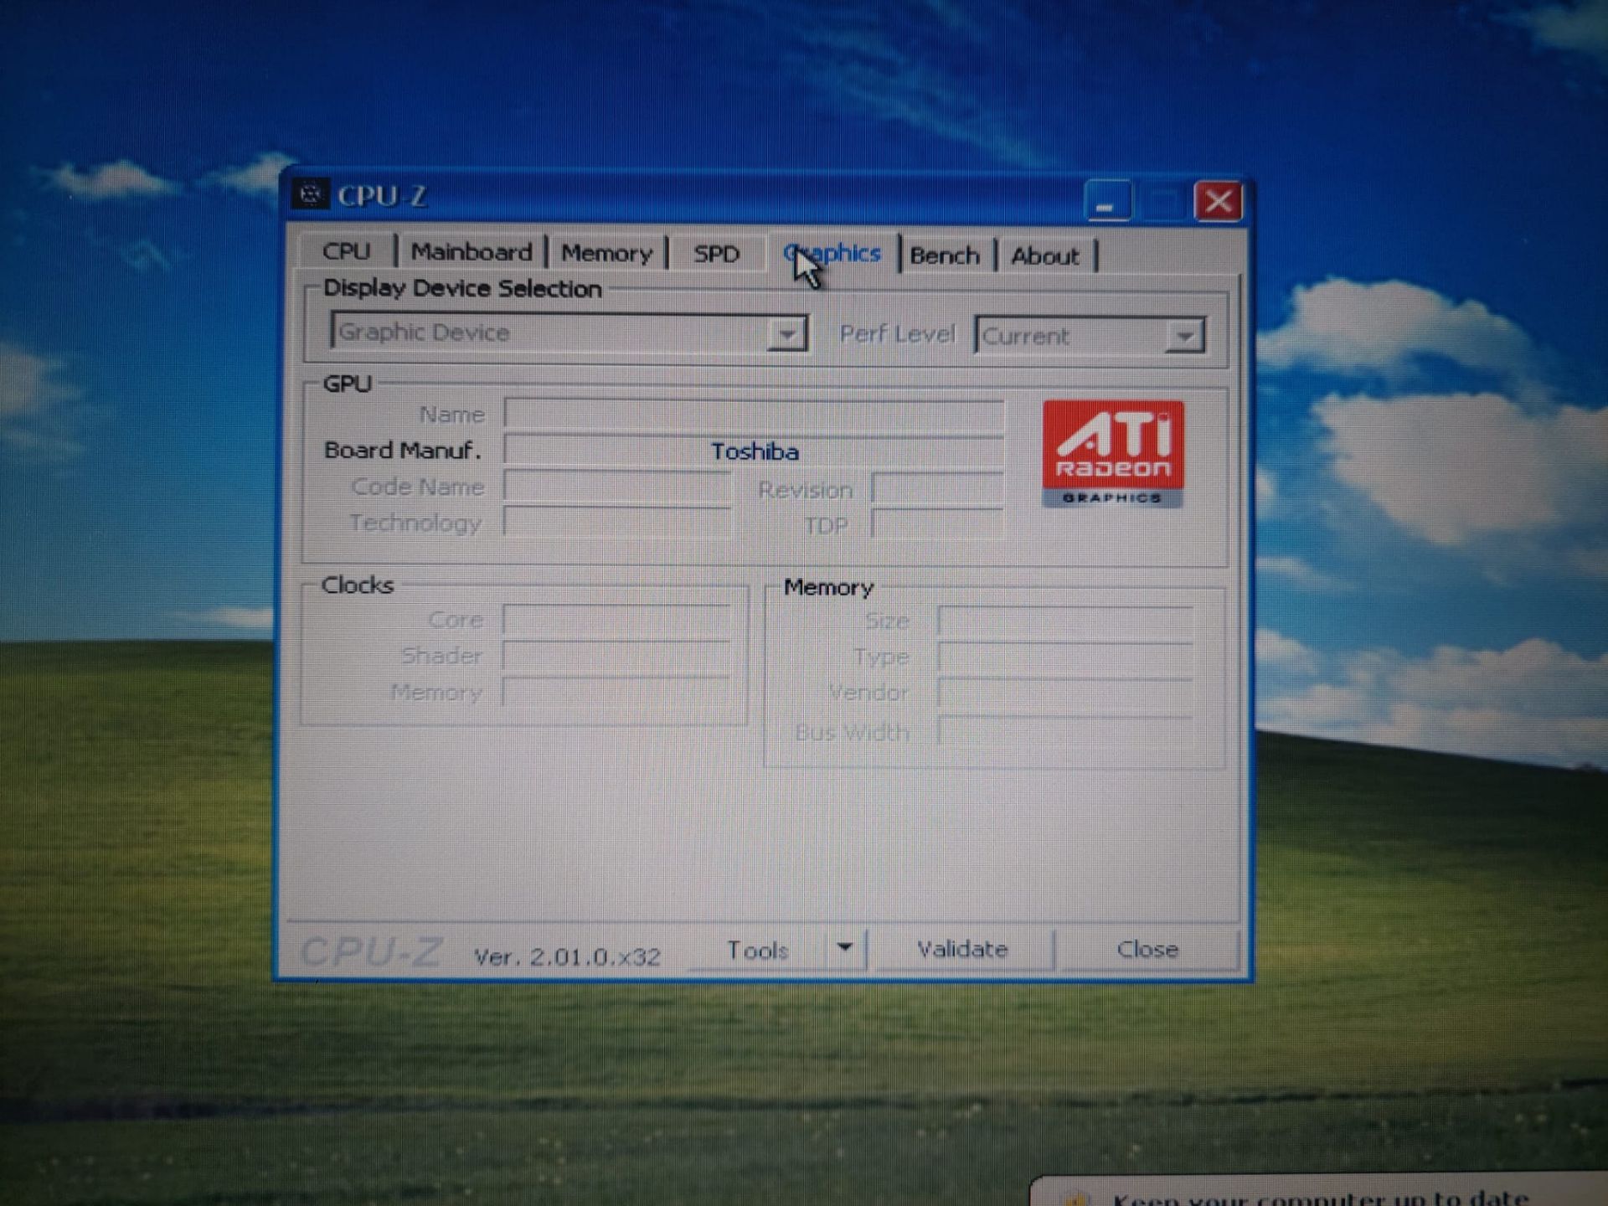The width and height of the screenshot is (1608, 1206).
Task: Click the Memory Size field
Action: click(1066, 621)
